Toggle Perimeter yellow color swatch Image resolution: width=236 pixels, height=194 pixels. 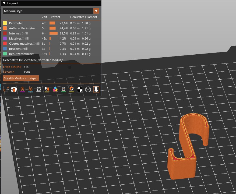[x=5, y=23]
